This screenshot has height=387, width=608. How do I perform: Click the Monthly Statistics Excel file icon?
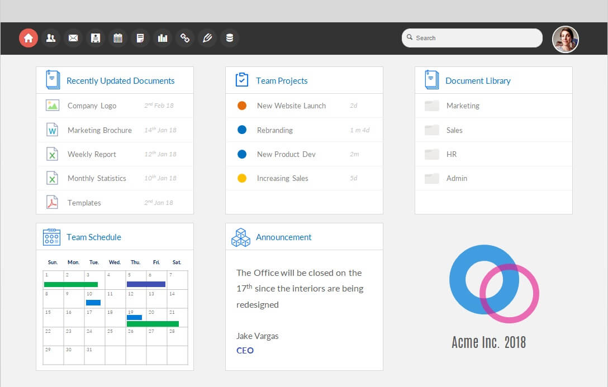tap(53, 178)
